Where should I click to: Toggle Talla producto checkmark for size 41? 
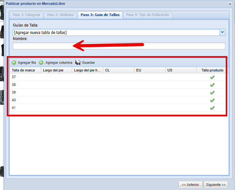coord(212,108)
